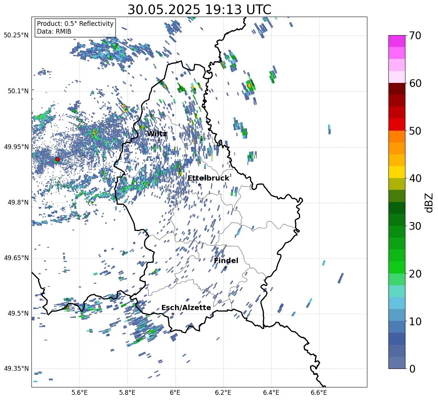The image size is (438, 400).
Task: Click the latitude label 50.1°N
Action: [x=18, y=91]
